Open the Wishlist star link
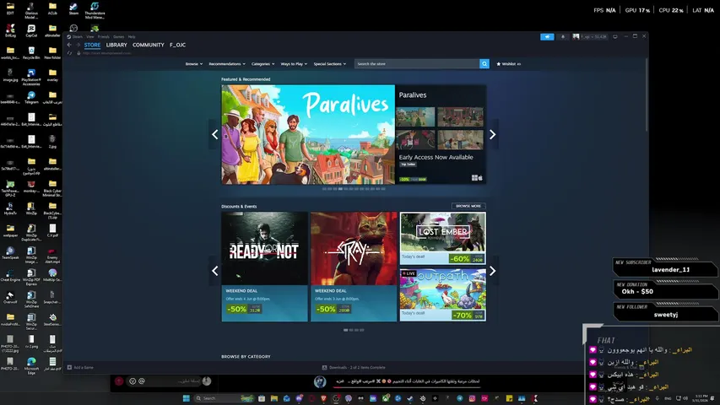 (x=508, y=64)
